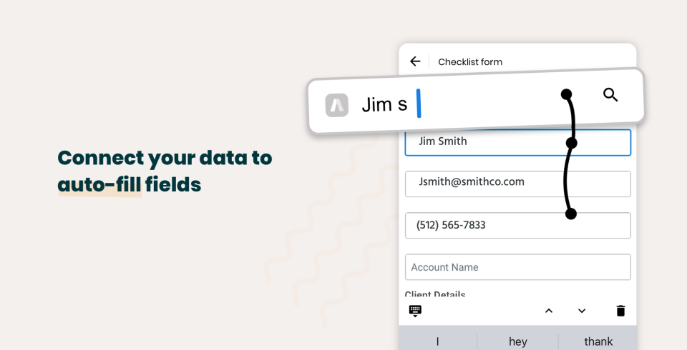This screenshot has width=687, height=350.
Task: Click the bottom connector dot near phone field
Action: pyautogui.click(x=570, y=214)
